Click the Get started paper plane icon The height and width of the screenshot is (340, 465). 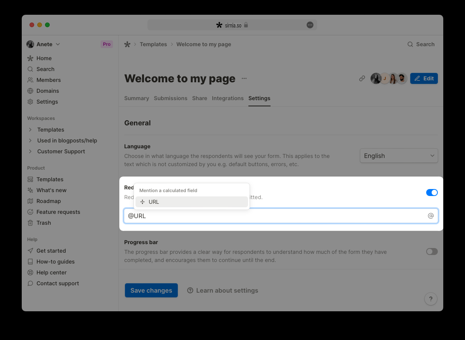30,251
